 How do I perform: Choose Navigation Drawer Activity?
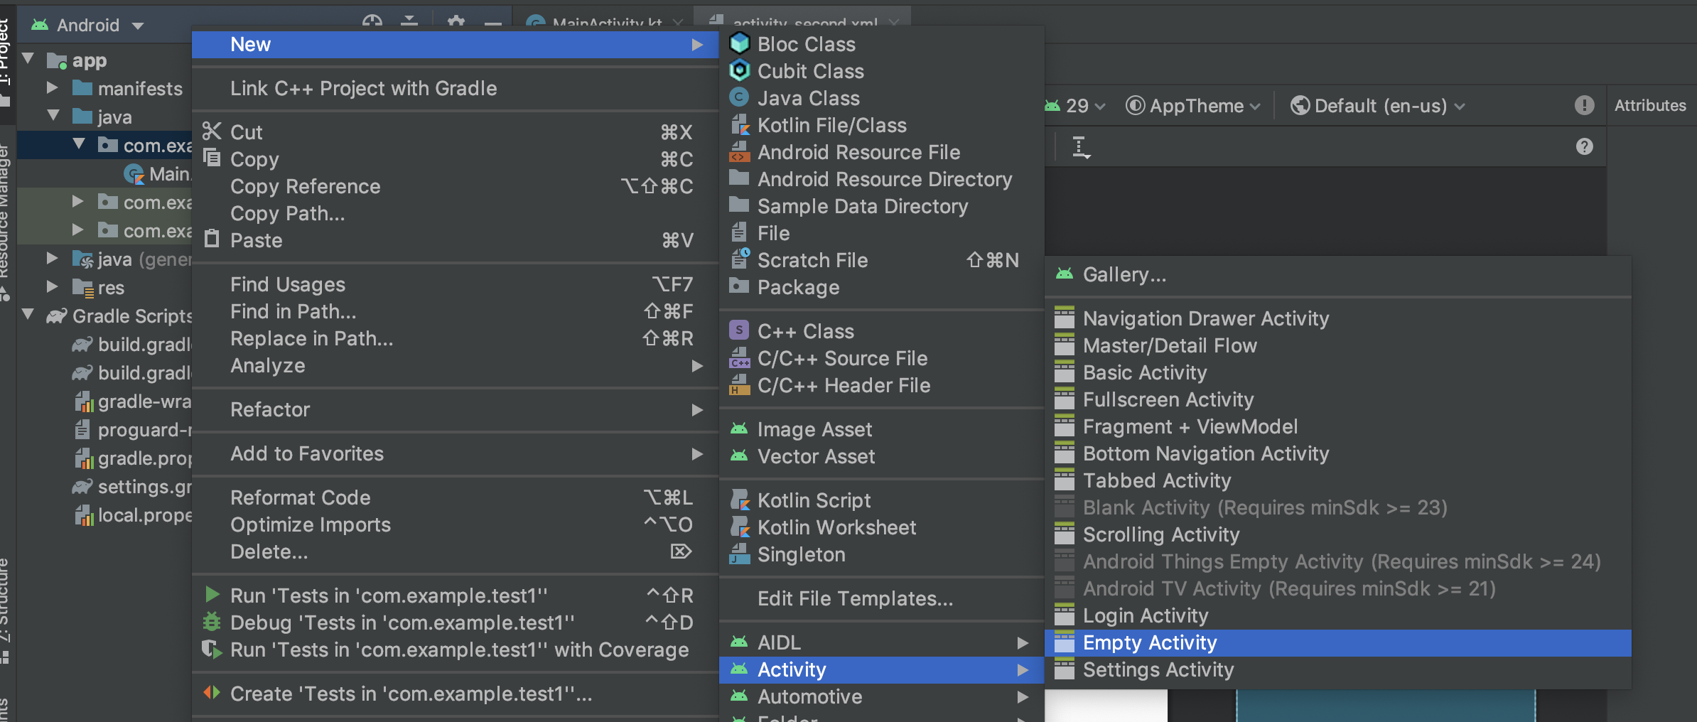(1338, 319)
